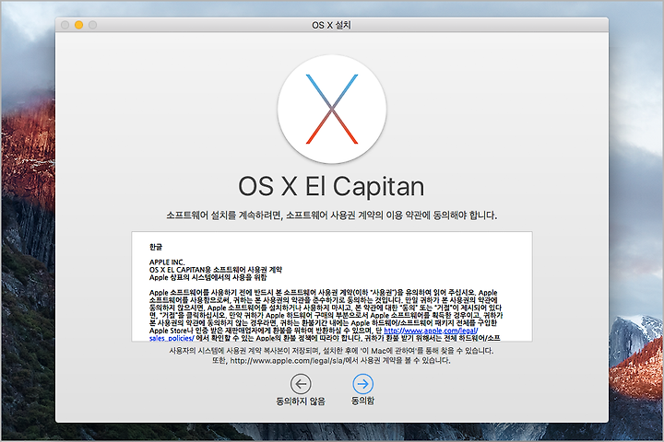Select the 동의함 label
This screenshot has width=664, height=442.
[x=363, y=401]
